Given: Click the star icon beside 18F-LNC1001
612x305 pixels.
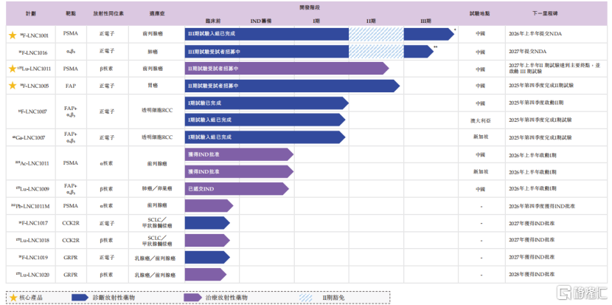Looking at the screenshot, I should point(13,35).
